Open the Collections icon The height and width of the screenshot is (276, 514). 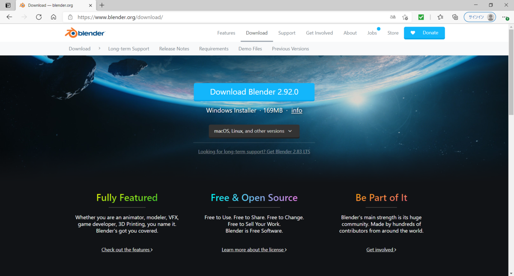click(455, 17)
